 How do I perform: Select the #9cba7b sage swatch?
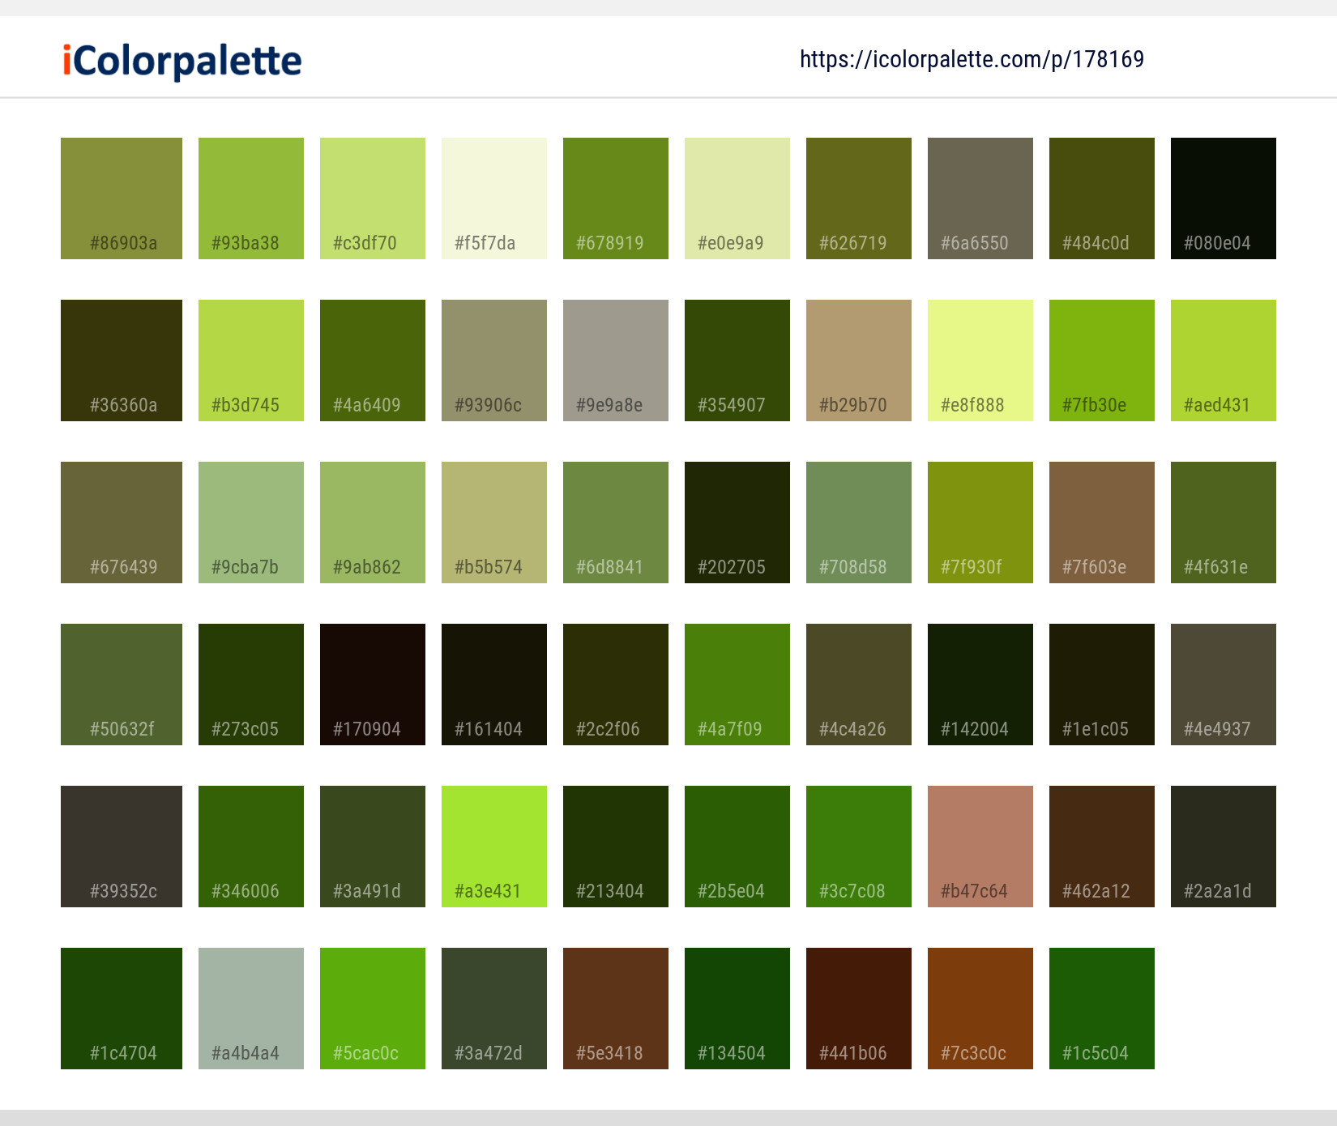(x=251, y=522)
